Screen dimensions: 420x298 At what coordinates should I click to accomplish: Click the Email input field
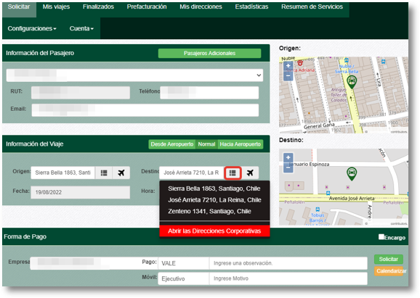(x=145, y=110)
